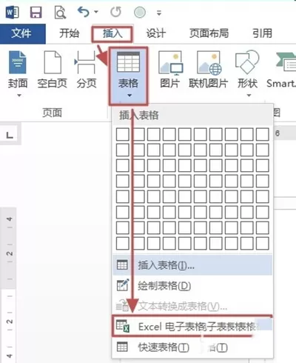This screenshot has width=296, height=363.
Task: Switch to the 开始 (Home) tab
Action: [x=70, y=33]
